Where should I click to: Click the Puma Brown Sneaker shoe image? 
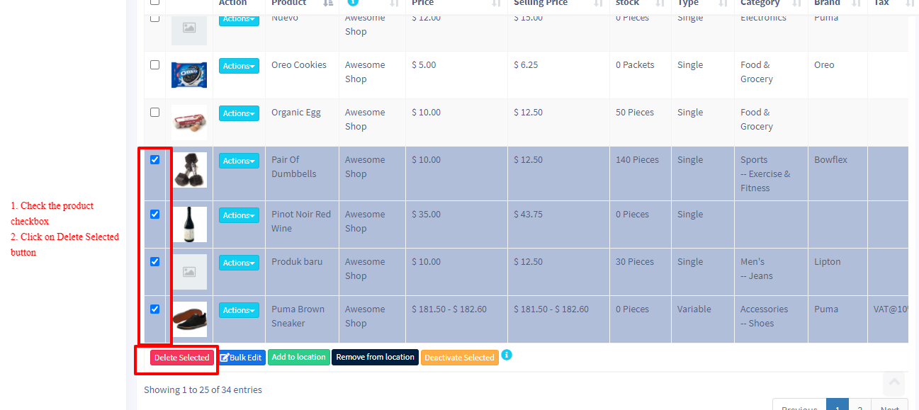tap(189, 319)
